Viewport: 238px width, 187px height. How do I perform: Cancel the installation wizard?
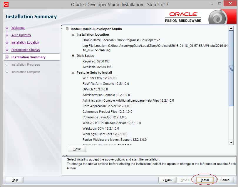(225, 180)
